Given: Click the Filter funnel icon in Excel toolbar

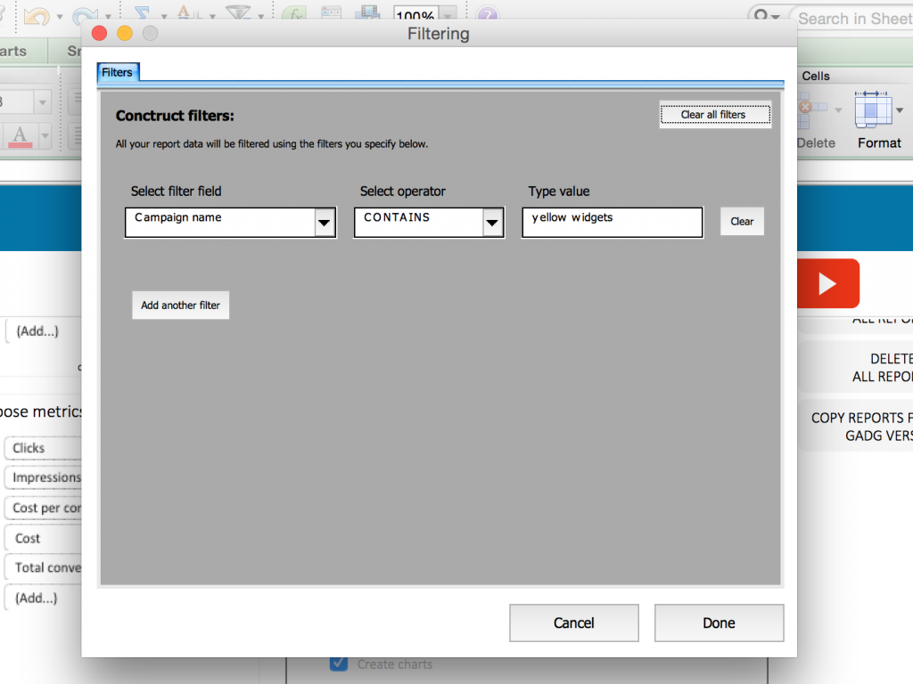Looking at the screenshot, I should pos(238,12).
